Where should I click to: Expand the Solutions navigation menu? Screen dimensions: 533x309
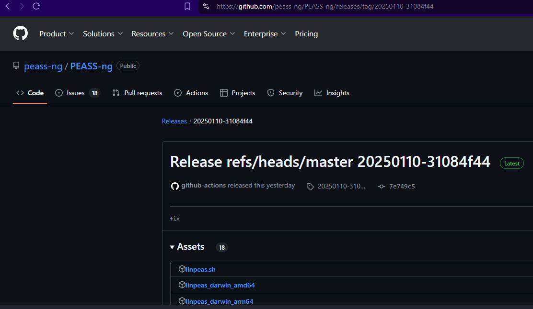coord(103,33)
